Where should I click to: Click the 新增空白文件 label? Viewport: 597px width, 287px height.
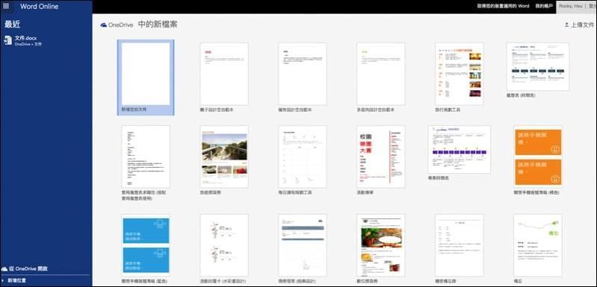point(134,110)
